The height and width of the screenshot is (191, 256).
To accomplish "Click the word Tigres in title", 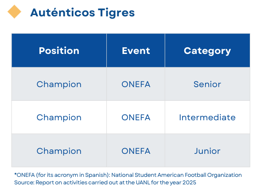I will pyautogui.click(x=116, y=13).
